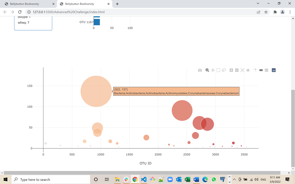Viewport: 295px width, 184px height.
Task: Click the Reset Axes home icon
Action: (248, 70)
